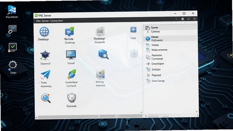The image size is (233, 131).
Task: Select the Snlsjet list text
Action: [x=156, y=69]
